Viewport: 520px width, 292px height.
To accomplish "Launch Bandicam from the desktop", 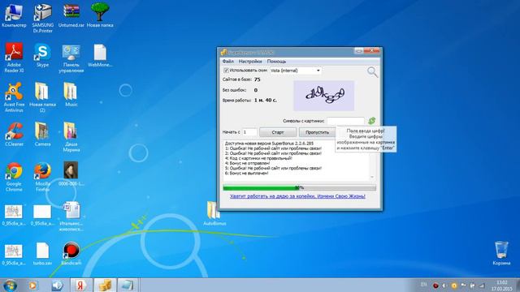I will (71, 254).
